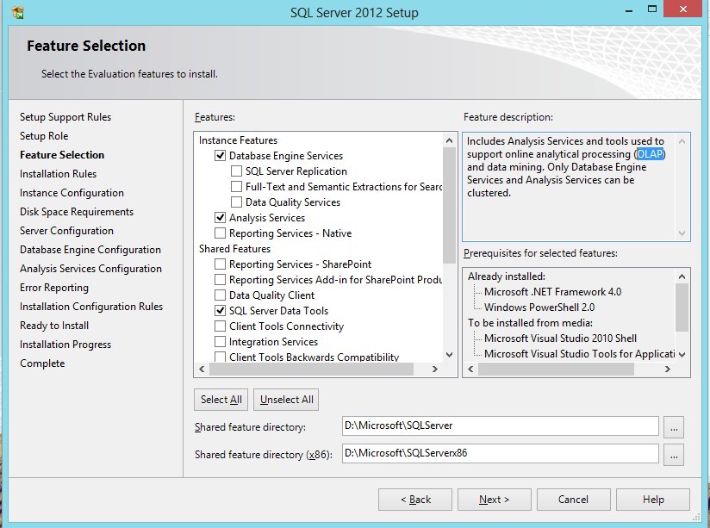Image resolution: width=710 pixels, height=528 pixels.
Task: Click prerequisites list left scroll arrow
Action: (471, 369)
